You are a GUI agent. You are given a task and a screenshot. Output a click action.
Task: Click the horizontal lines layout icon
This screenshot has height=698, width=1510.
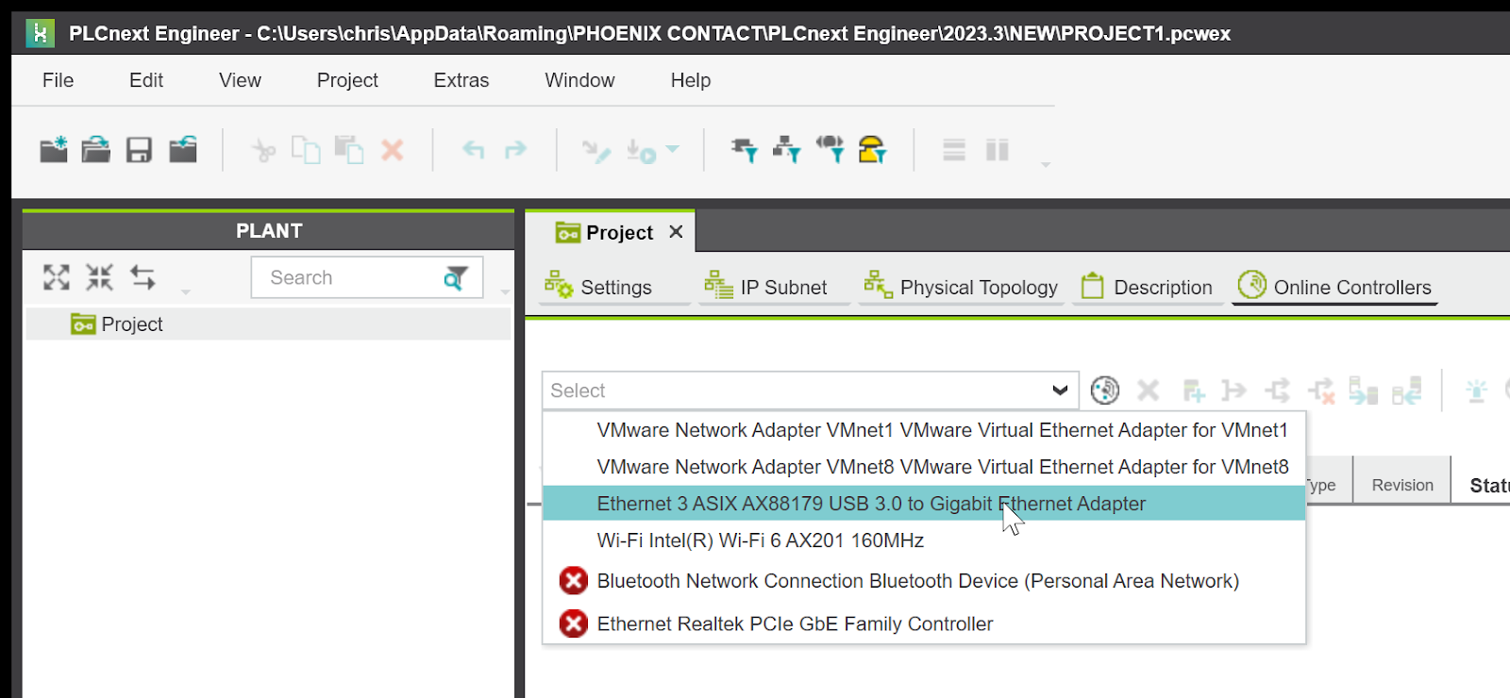[954, 150]
